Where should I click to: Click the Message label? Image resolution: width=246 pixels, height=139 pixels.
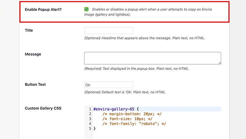pos(33,54)
